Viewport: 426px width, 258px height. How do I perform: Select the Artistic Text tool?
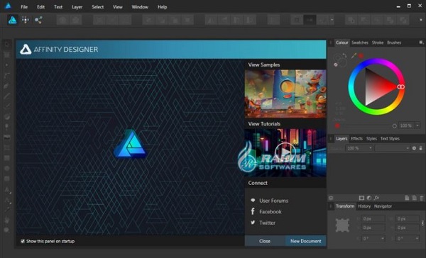click(7, 189)
